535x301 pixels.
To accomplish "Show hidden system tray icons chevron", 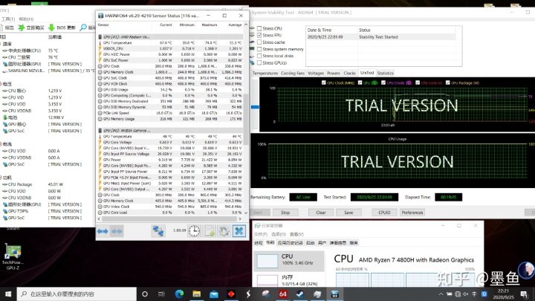I will click(441, 294).
